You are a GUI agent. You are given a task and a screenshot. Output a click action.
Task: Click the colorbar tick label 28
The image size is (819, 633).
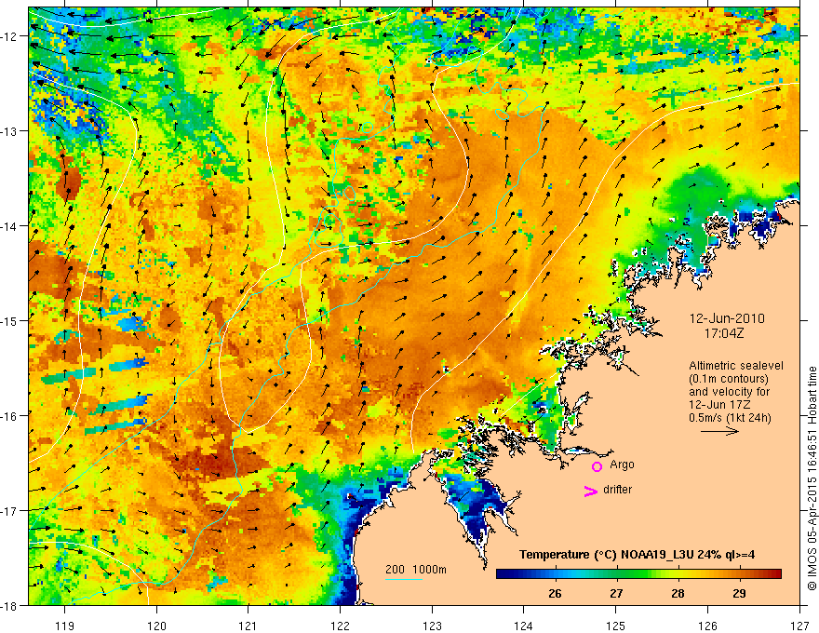(x=678, y=594)
